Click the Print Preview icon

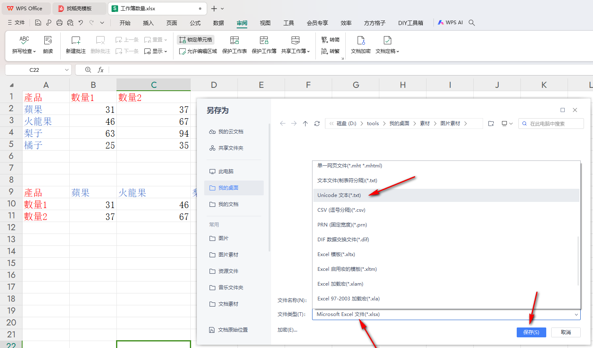tap(70, 23)
